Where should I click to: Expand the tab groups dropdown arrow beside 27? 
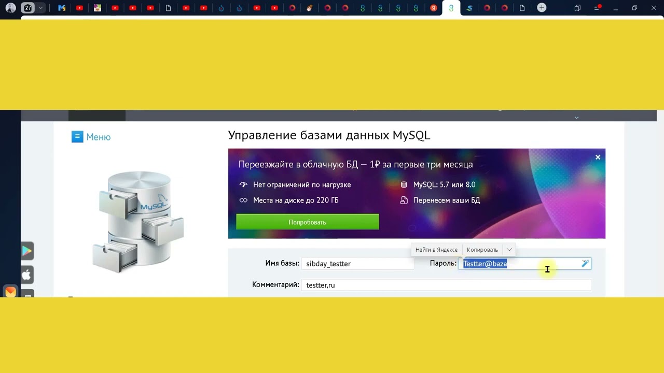point(40,8)
